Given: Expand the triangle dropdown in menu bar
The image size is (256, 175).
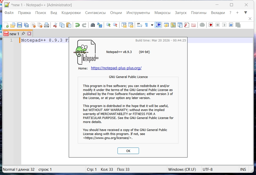Looking at the screenshot, I should tap(245, 12).
